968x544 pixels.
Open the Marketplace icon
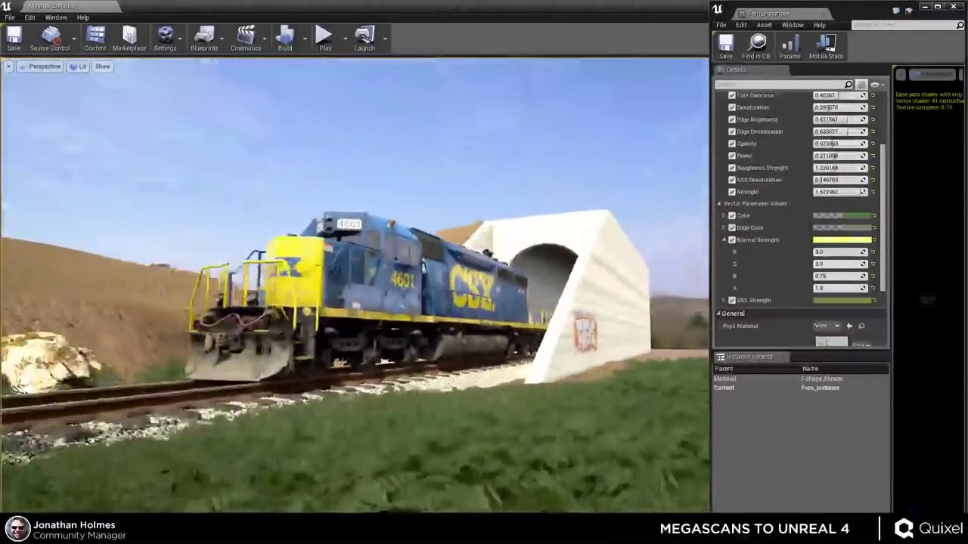[x=129, y=39]
